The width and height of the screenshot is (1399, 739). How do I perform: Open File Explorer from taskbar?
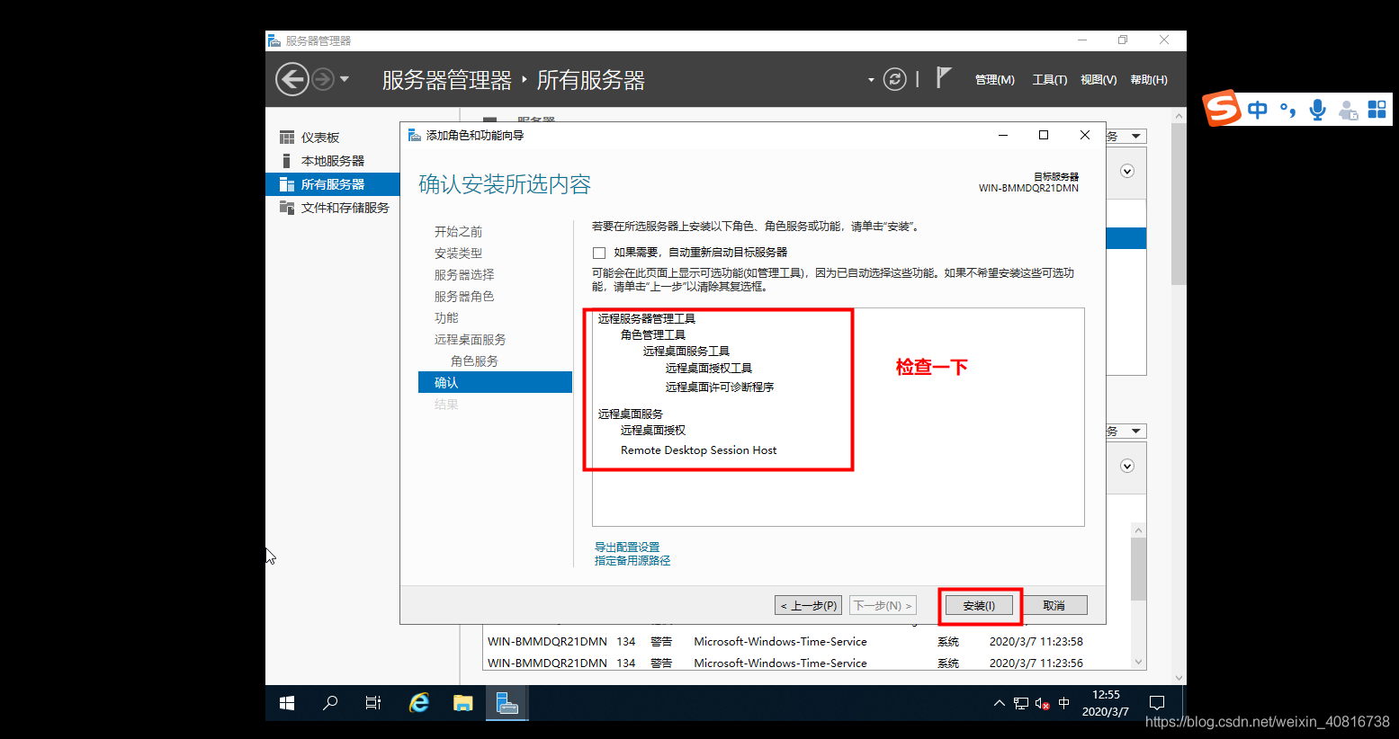click(x=462, y=703)
